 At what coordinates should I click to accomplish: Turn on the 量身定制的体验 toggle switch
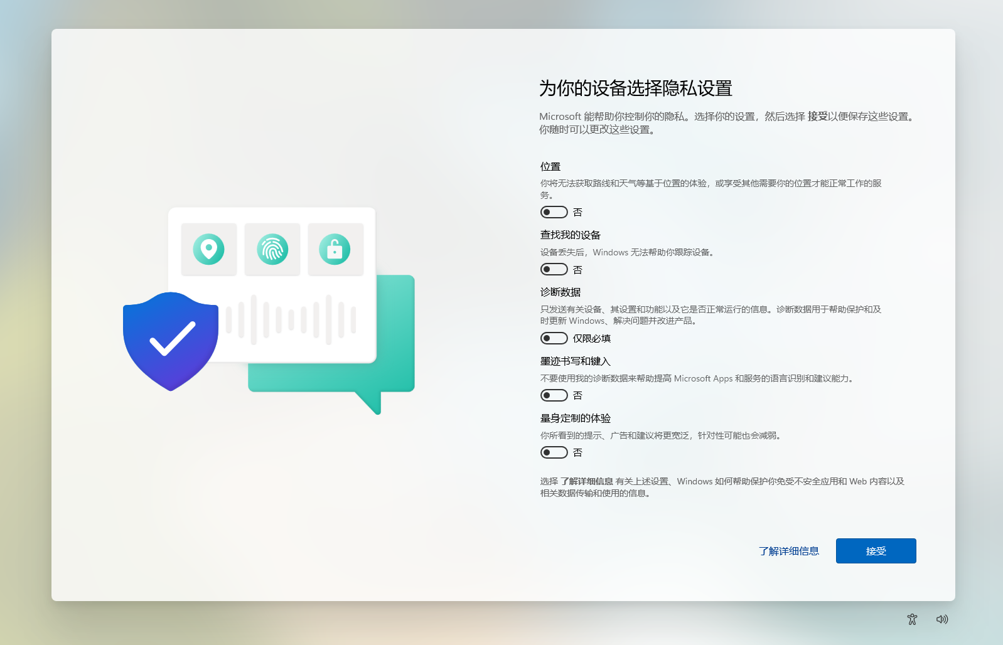(x=554, y=452)
